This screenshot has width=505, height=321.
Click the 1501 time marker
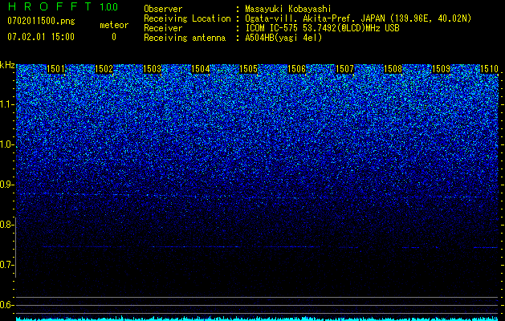(x=56, y=69)
